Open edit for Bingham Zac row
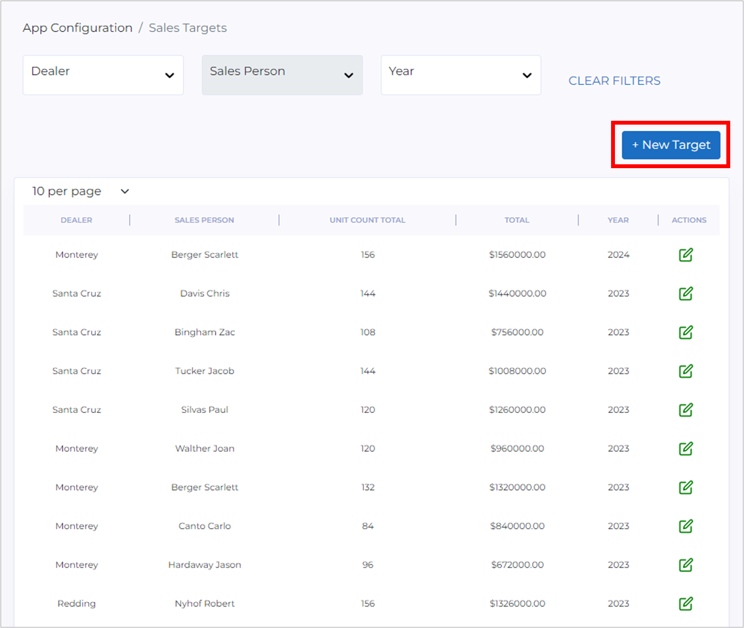 click(686, 332)
